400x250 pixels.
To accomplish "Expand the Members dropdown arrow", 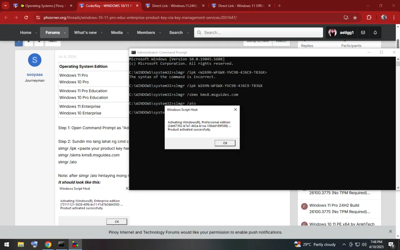I will (x=160, y=33).
